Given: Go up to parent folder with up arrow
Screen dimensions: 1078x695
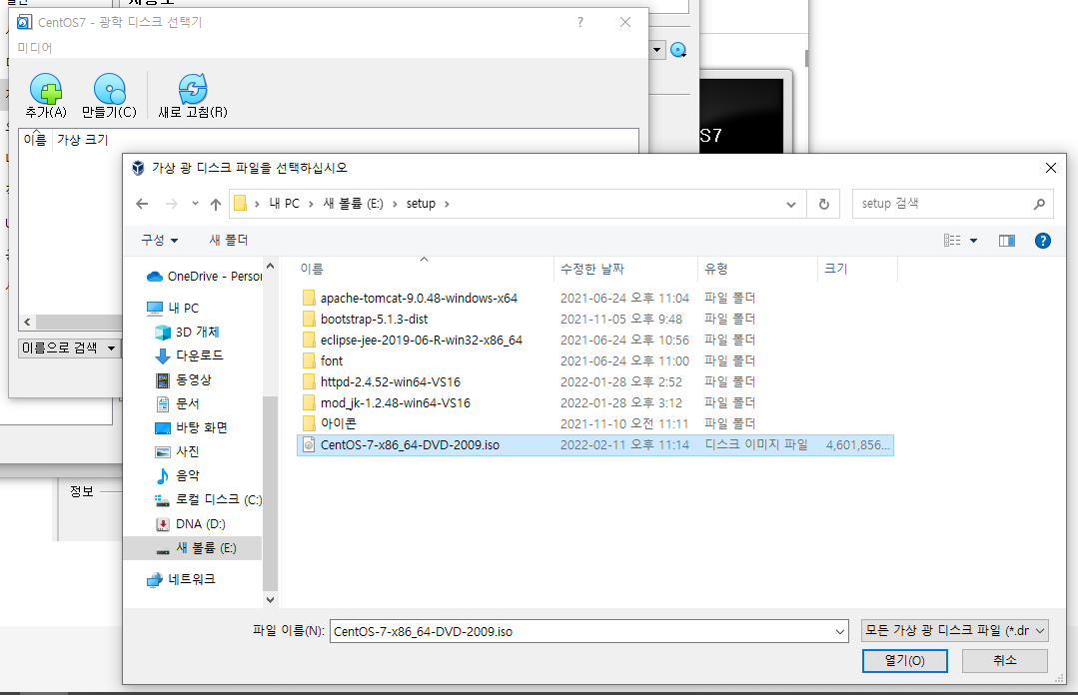Looking at the screenshot, I should coord(216,204).
